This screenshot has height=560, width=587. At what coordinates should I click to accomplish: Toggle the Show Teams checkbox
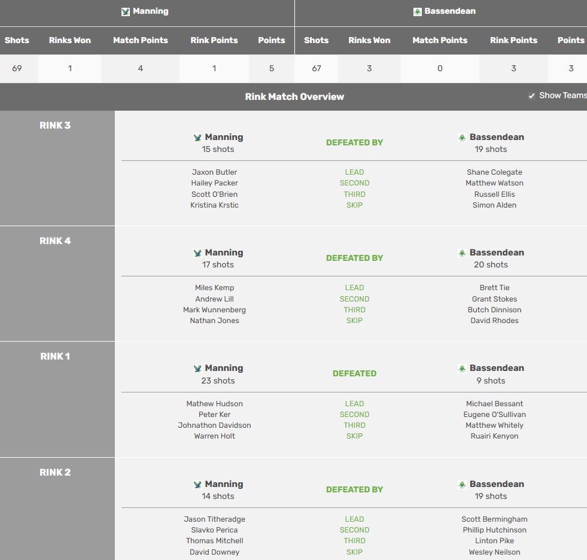[x=531, y=96]
